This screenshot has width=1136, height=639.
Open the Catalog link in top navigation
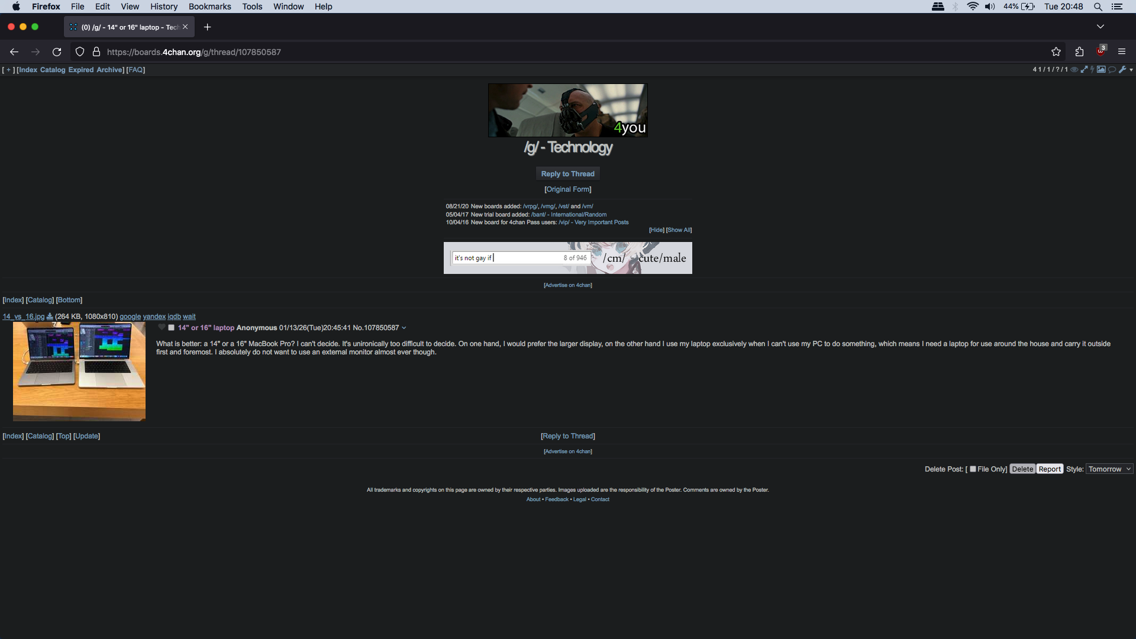[53, 70]
